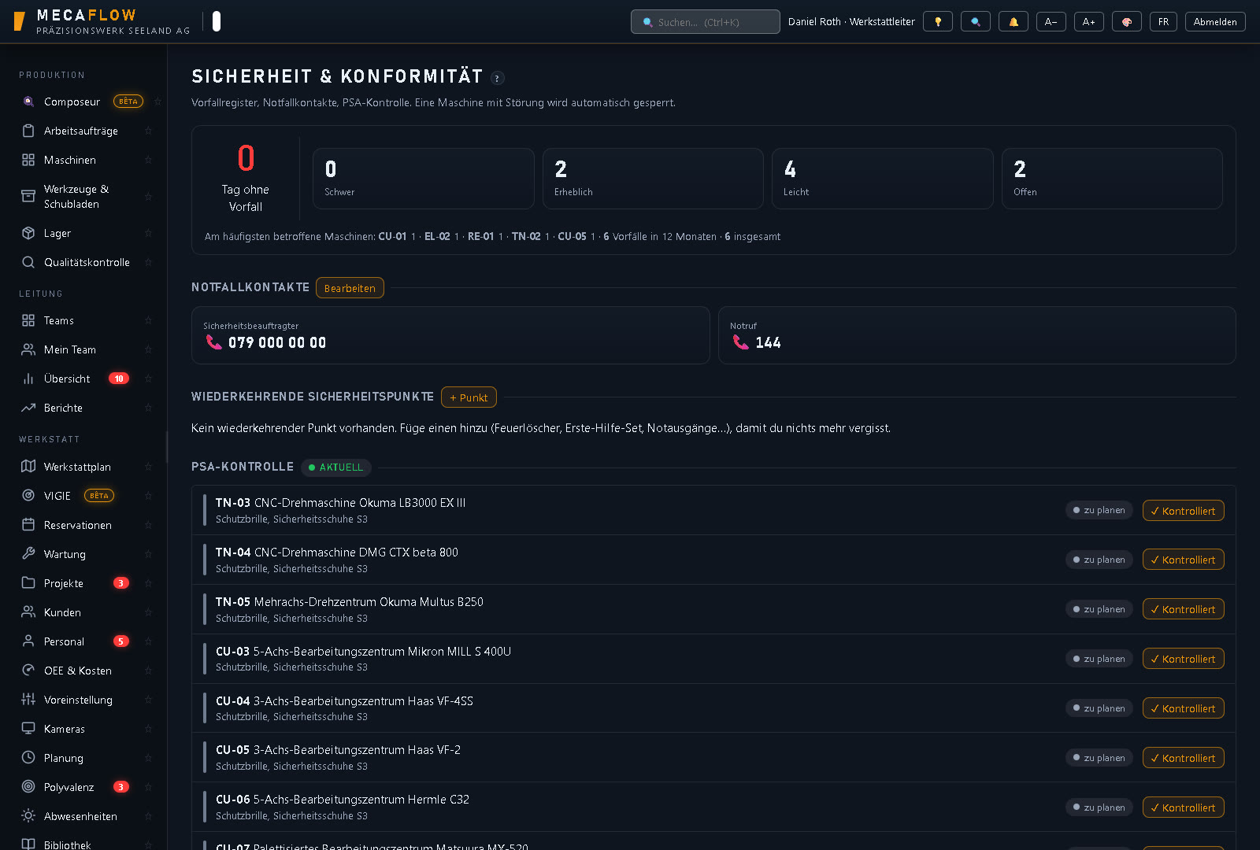Click the map icon for Werkstattplan
Viewport: 1260px width, 850px height.
(x=28, y=467)
